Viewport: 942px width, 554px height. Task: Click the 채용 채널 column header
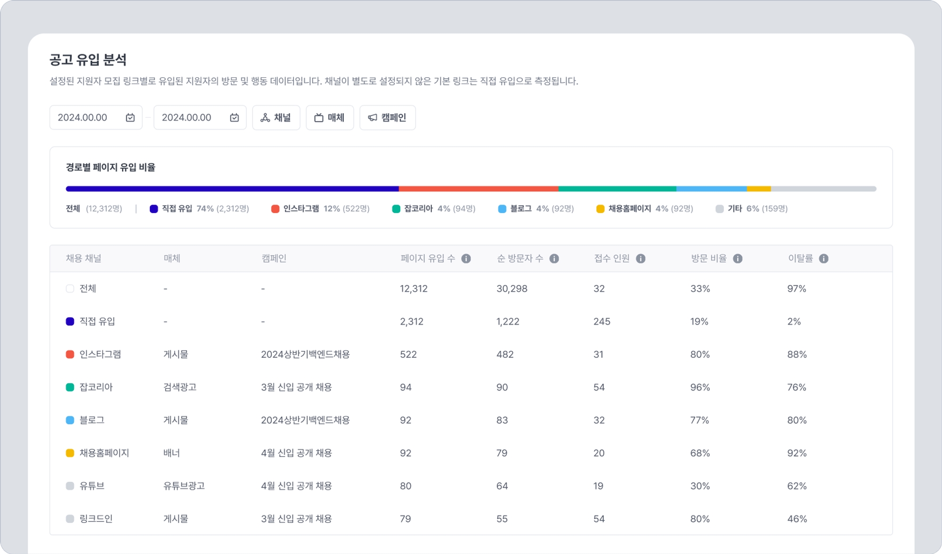pos(83,259)
